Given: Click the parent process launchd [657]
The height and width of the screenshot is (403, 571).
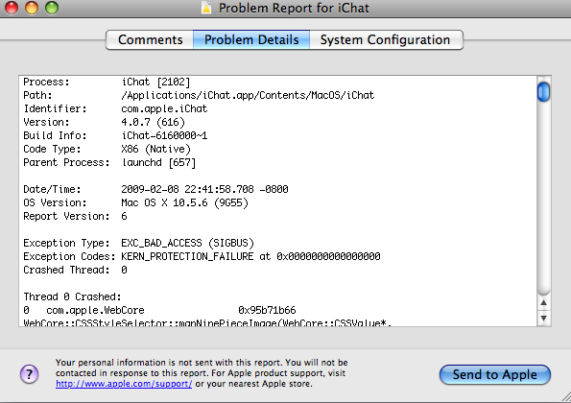Looking at the screenshot, I should click(x=158, y=163).
